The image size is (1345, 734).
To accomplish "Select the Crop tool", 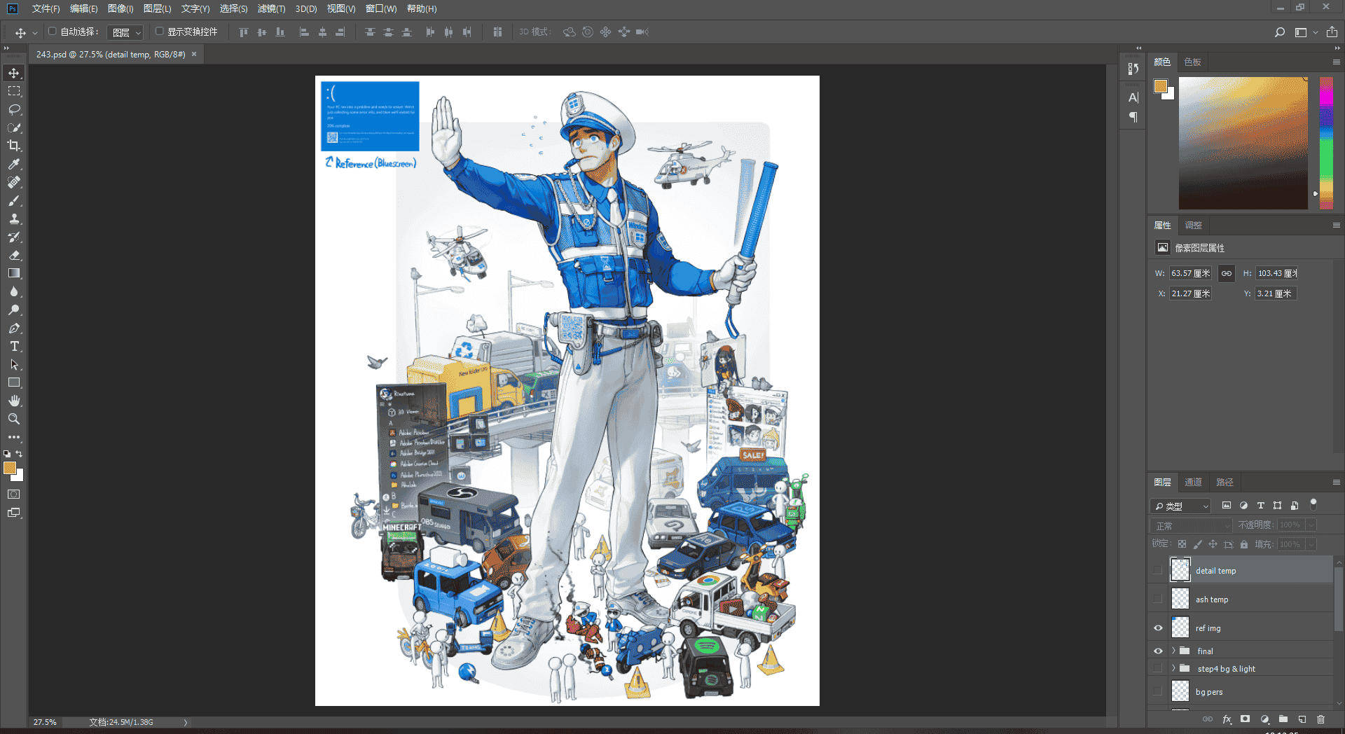I will (x=14, y=146).
